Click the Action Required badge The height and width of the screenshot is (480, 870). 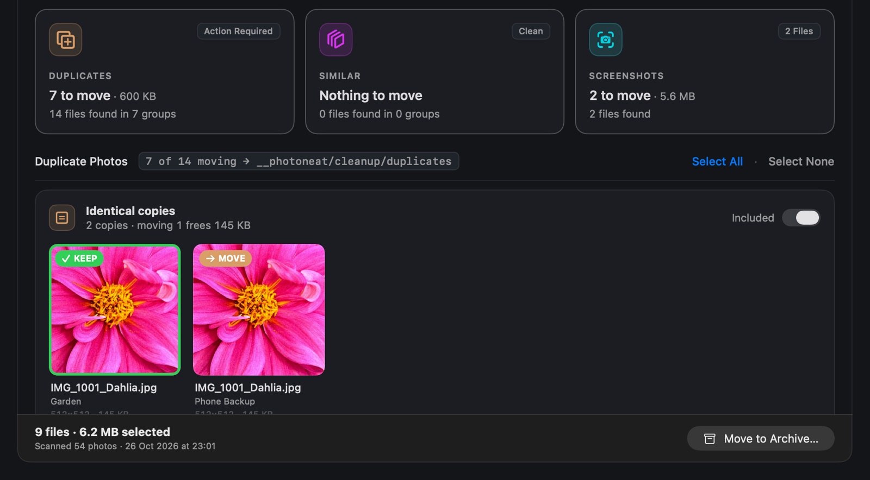coord(238,31)
